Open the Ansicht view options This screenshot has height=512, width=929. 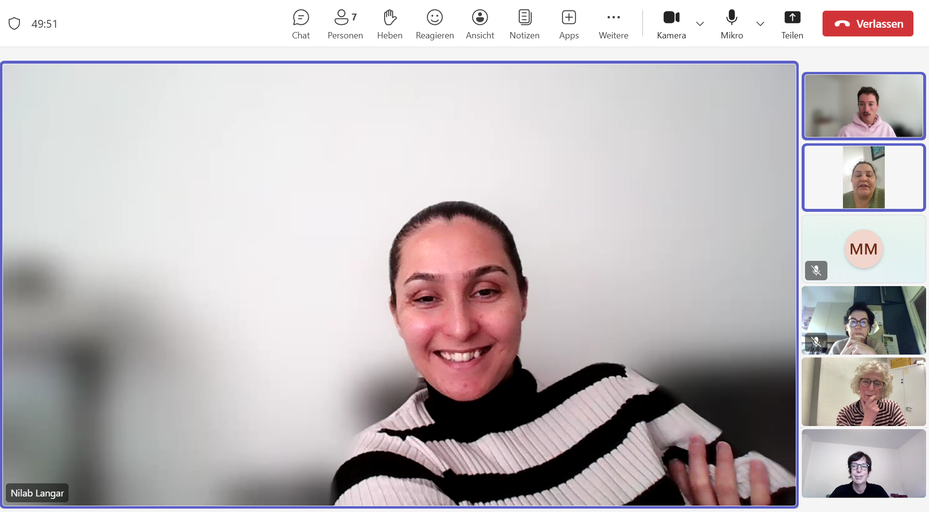click(480, 24)
